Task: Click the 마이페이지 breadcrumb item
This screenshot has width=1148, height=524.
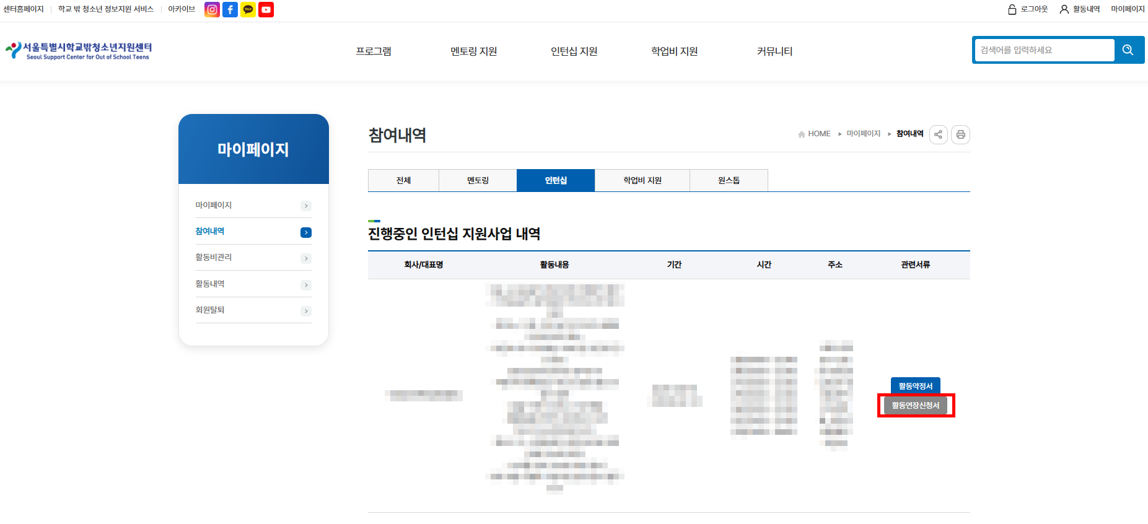Action: [864, 134]
